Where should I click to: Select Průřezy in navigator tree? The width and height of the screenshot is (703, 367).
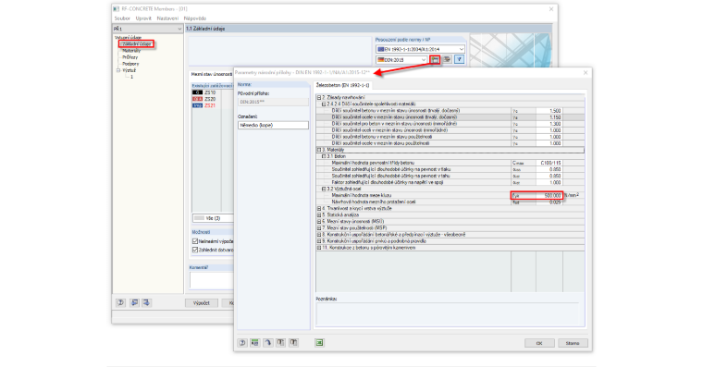click(x=130, y=57)
